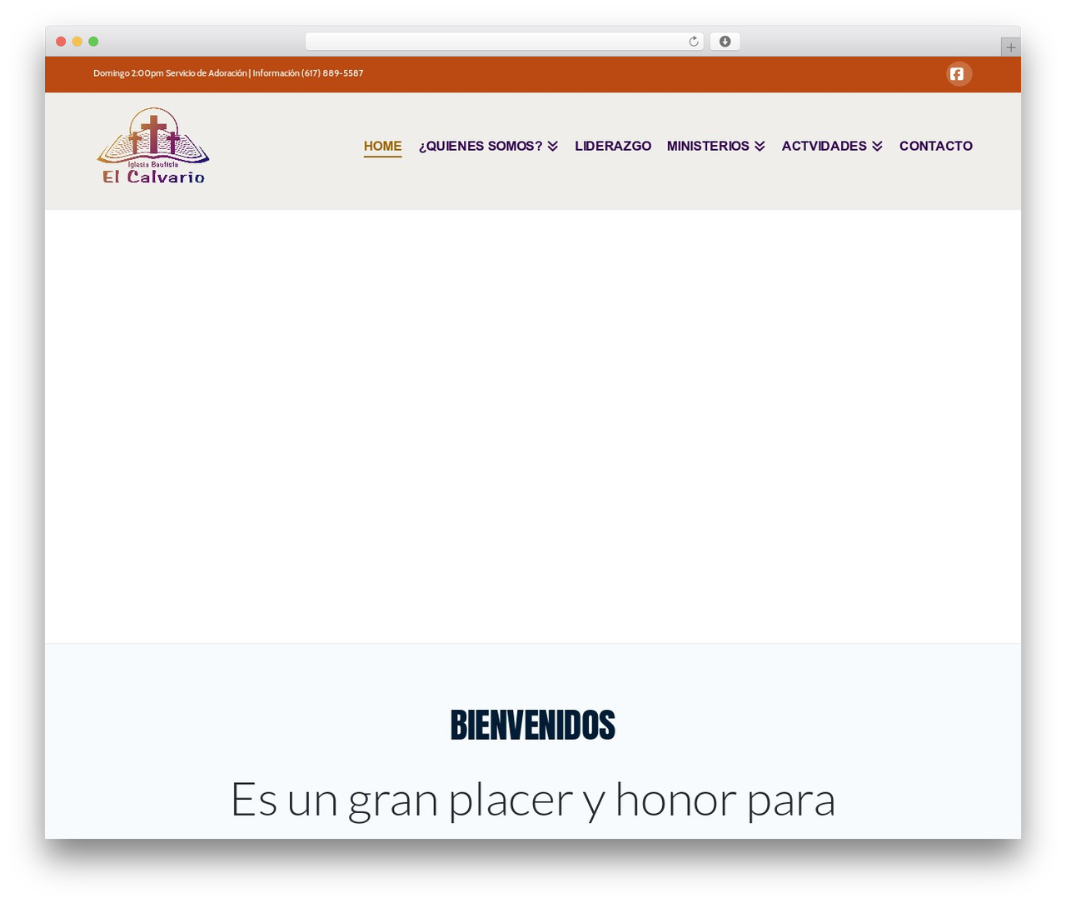Open the MINISTERIOS menu item
Viewport: 1066px width, 903px height.
point(708,146)
